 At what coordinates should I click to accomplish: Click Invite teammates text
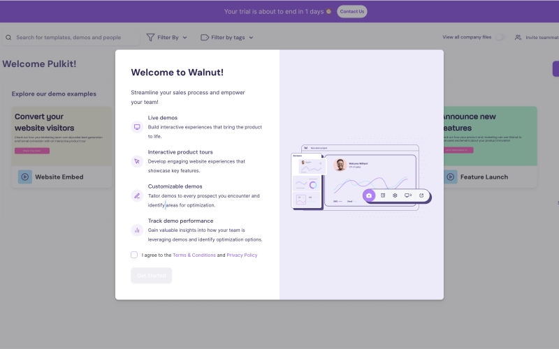coord(542,38)
